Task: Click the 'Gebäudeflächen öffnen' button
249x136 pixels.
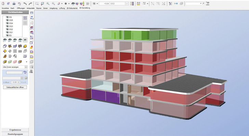Action: click(x=15, y=87)
